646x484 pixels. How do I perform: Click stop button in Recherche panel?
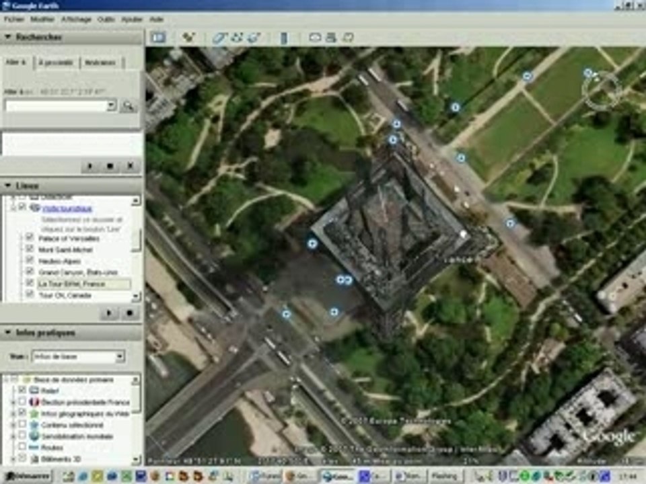coord(110,166)
